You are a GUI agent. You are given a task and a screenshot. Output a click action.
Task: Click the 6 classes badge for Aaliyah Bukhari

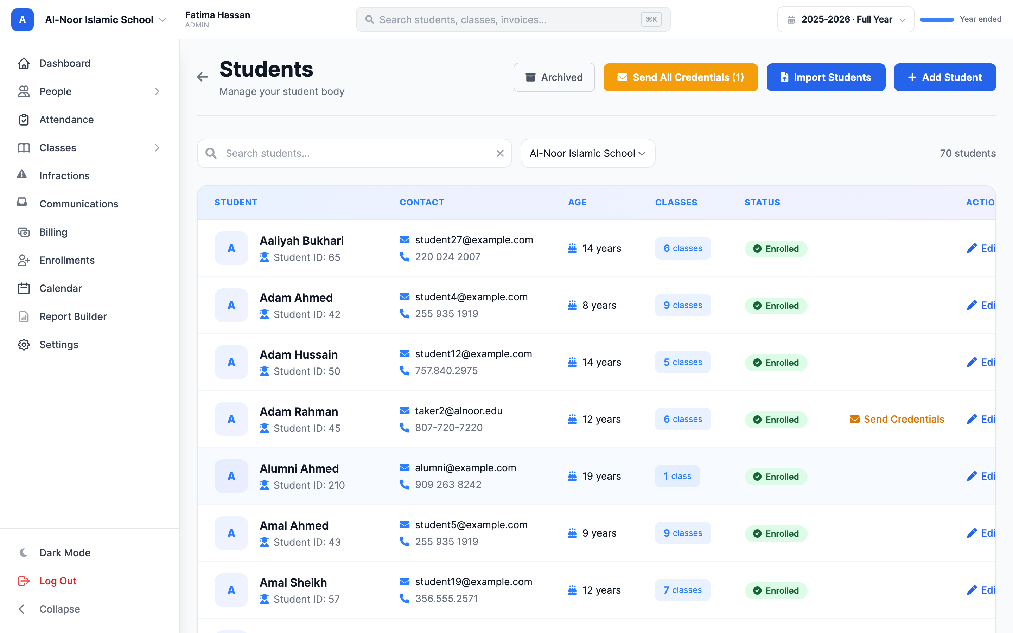[683, 248]
